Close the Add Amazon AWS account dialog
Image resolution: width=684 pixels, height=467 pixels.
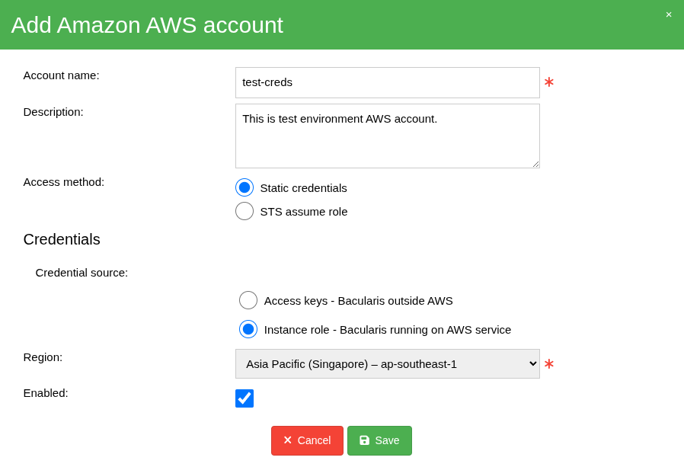[x=668, y=14]
